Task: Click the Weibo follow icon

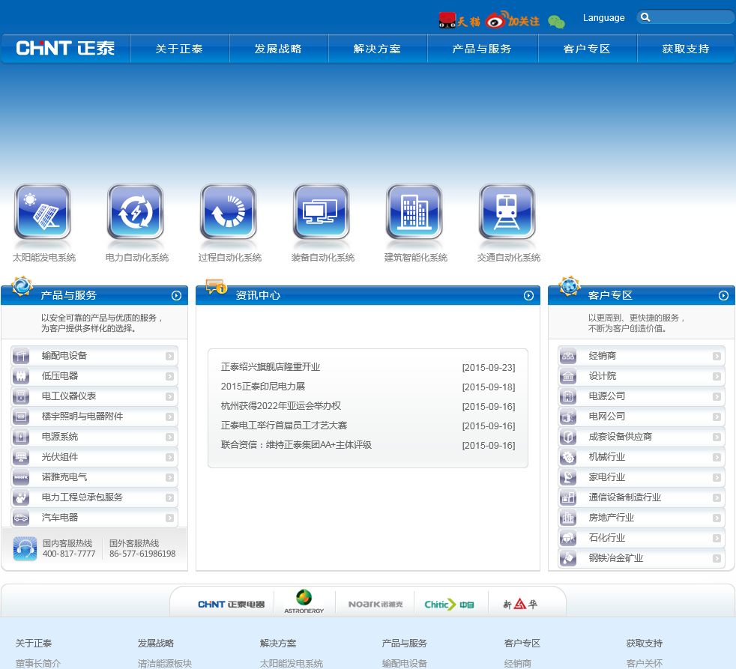Action: (512, 20)
